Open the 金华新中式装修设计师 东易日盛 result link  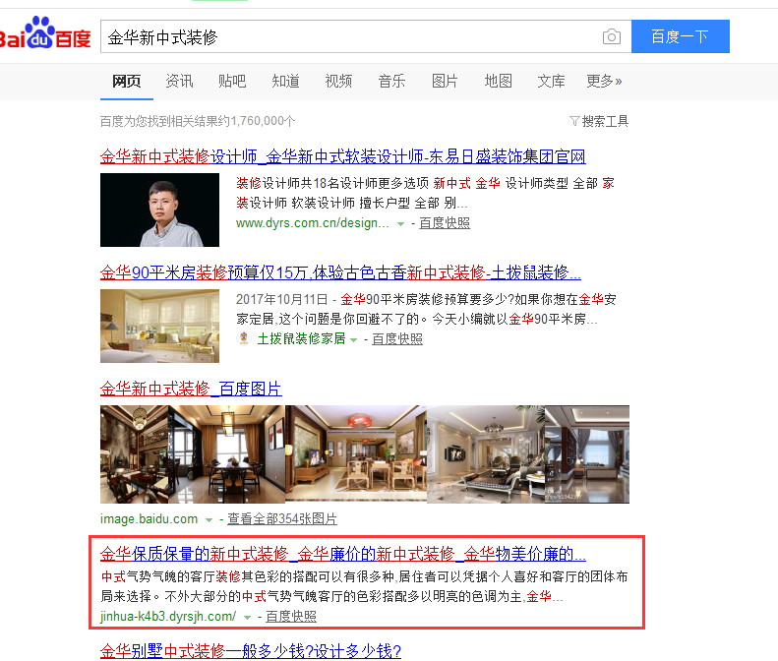343,156
